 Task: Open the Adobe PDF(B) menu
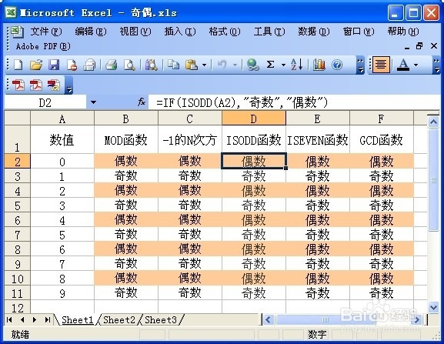coord(43,46)
